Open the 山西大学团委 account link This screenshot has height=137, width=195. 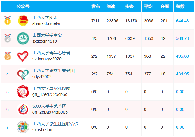tap(45, 17)
